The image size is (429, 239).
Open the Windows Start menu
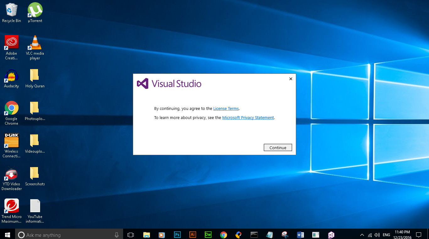click(8, 235)
